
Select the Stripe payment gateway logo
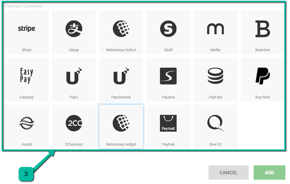[x=27, y=29]
